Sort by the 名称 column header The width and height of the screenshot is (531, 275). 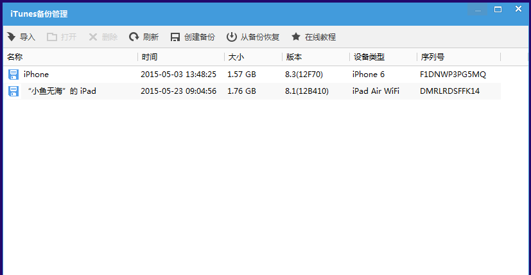point(15,57)
